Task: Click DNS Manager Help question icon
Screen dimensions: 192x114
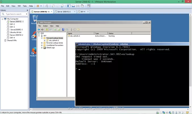Action: point(63,30)
